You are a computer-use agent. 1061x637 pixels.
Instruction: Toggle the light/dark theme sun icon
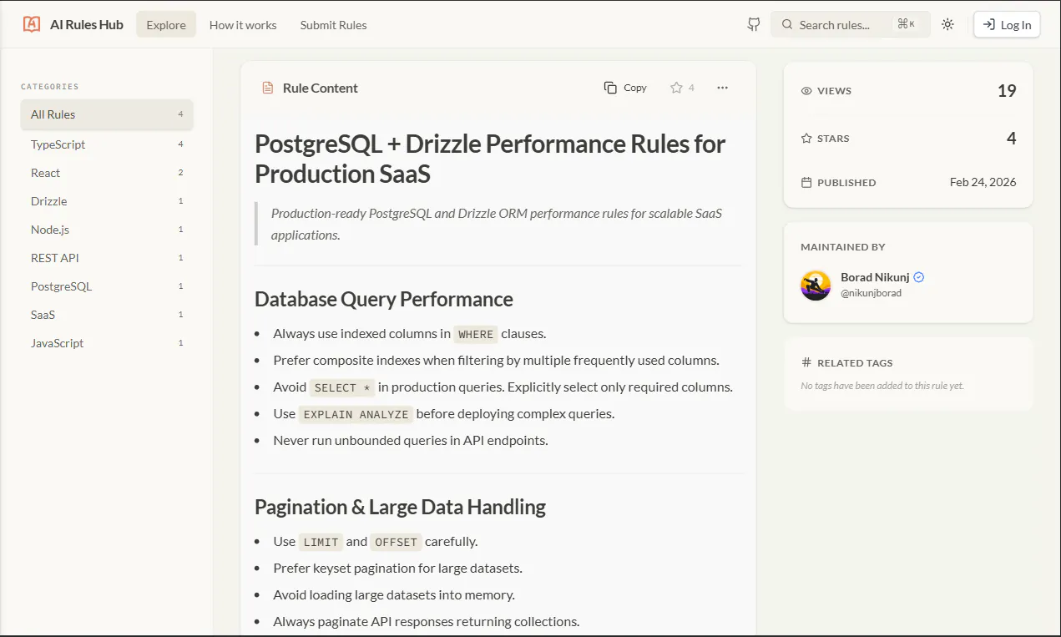(947, 24)
